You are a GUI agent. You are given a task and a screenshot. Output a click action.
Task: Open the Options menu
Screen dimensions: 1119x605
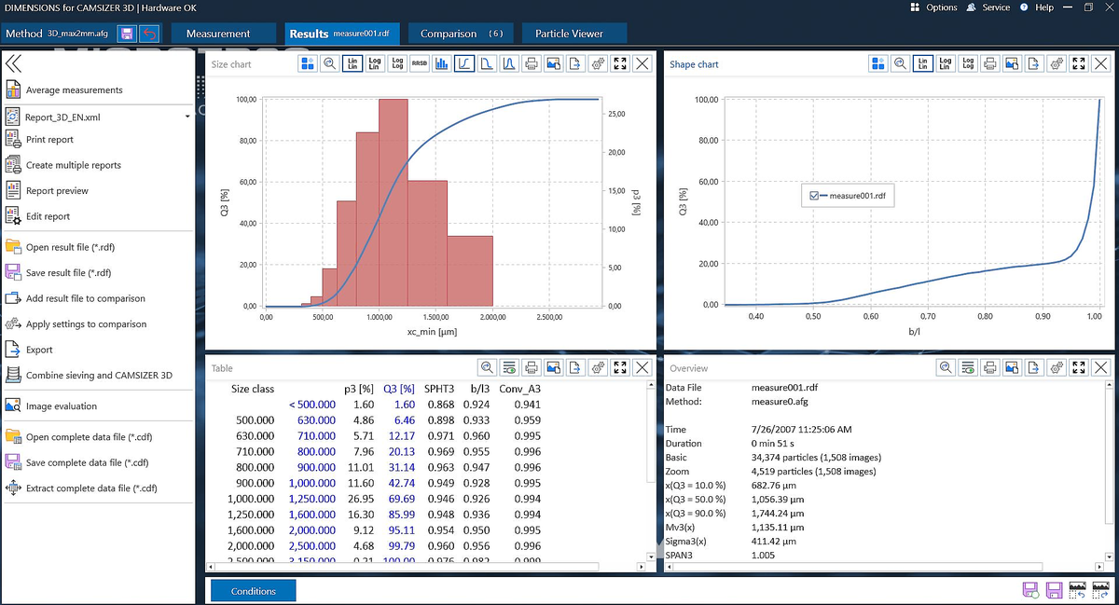[933, 7]
